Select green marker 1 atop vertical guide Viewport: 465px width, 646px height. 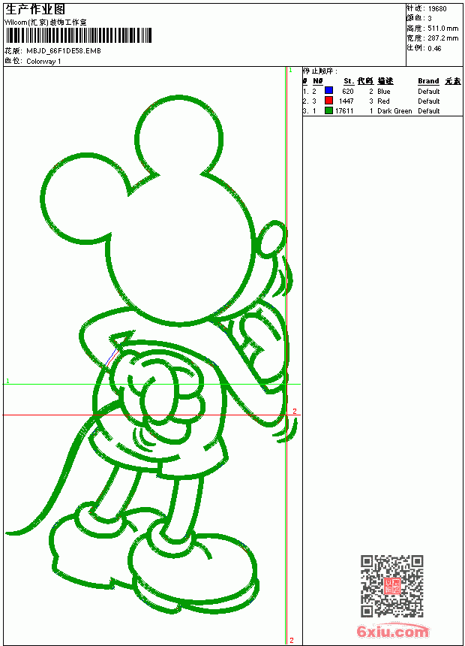[x=290, y=71]
